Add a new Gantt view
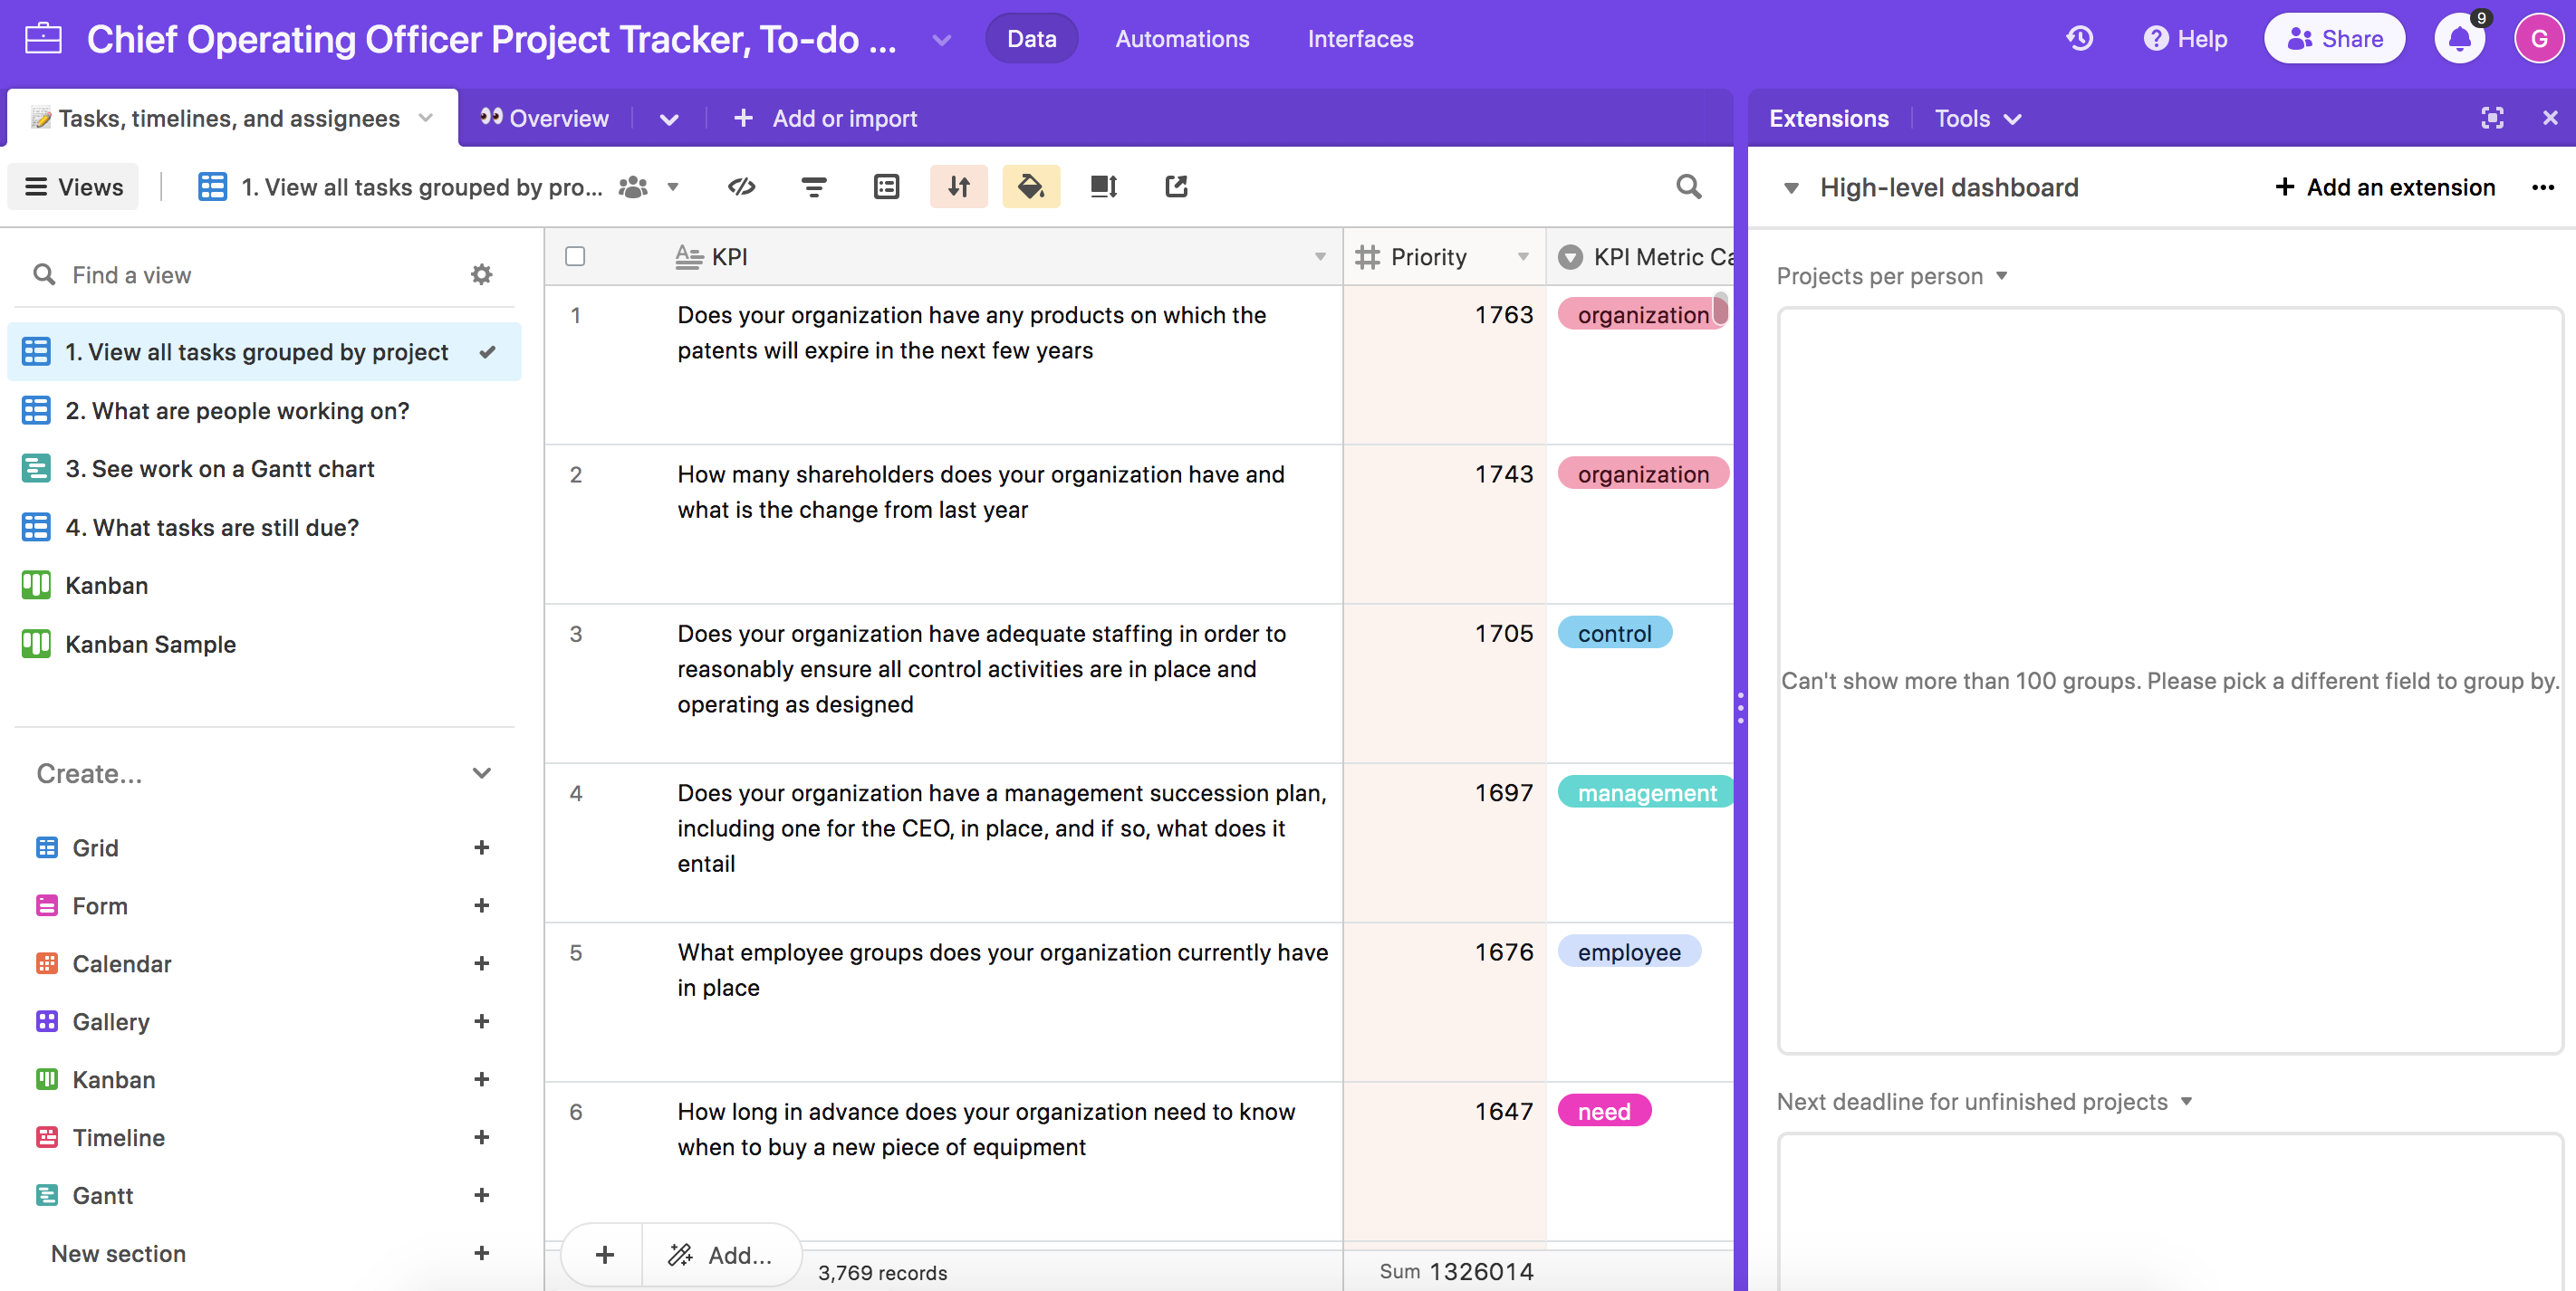The image size is (2576, 1291). click(x=481, y=1195)
